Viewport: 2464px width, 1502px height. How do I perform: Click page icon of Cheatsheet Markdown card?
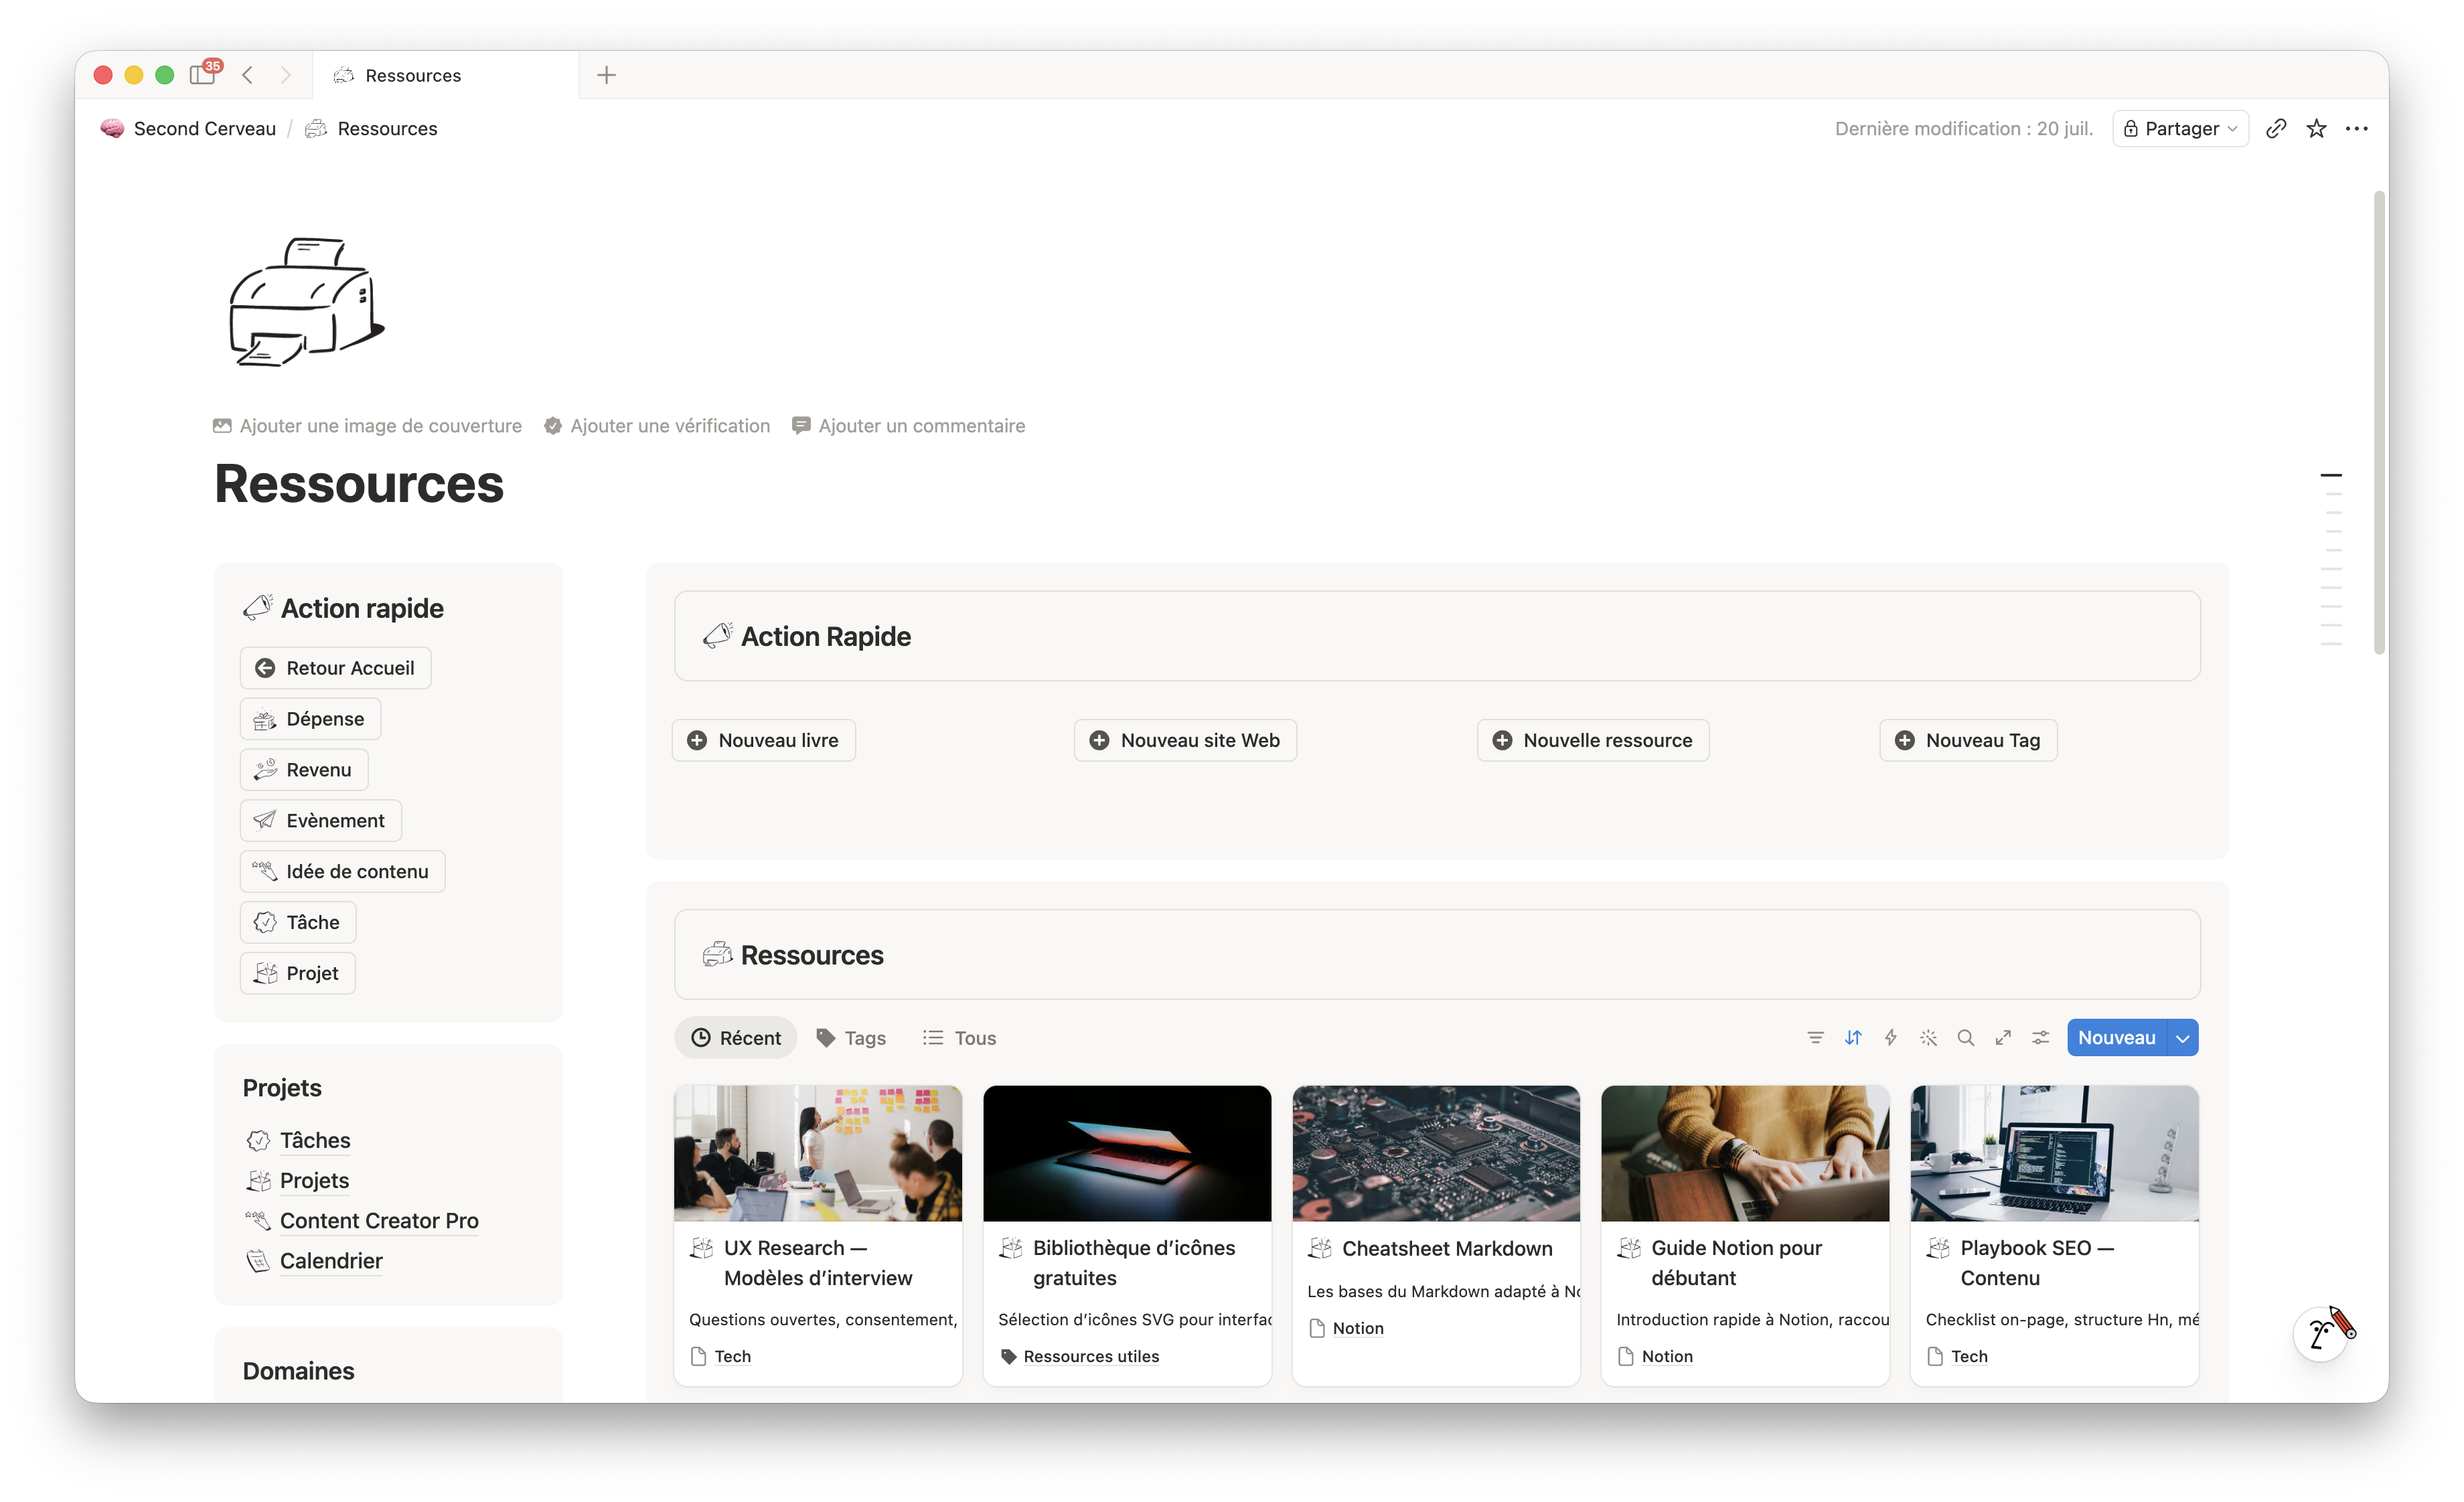(1320, 1248)
